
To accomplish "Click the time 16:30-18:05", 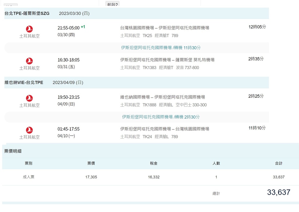I will pos(68,60).
